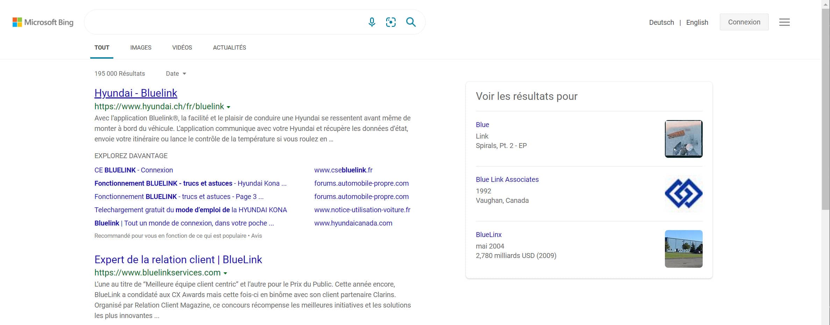Visit www.notice-utilisation-voiture.fr link

click(x=362, y=210)
